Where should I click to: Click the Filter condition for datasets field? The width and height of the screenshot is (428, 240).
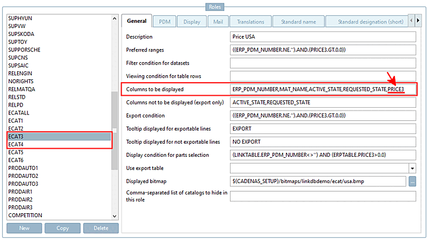[323, 63]
